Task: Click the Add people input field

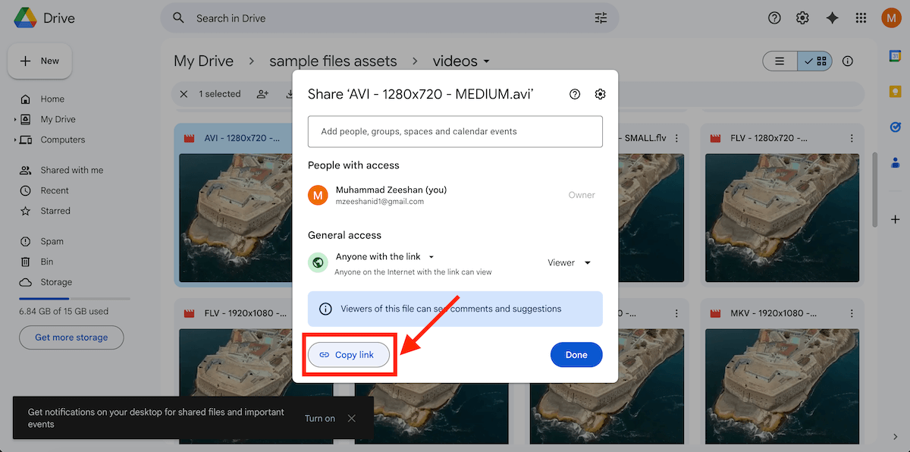Action: (455, 131)
